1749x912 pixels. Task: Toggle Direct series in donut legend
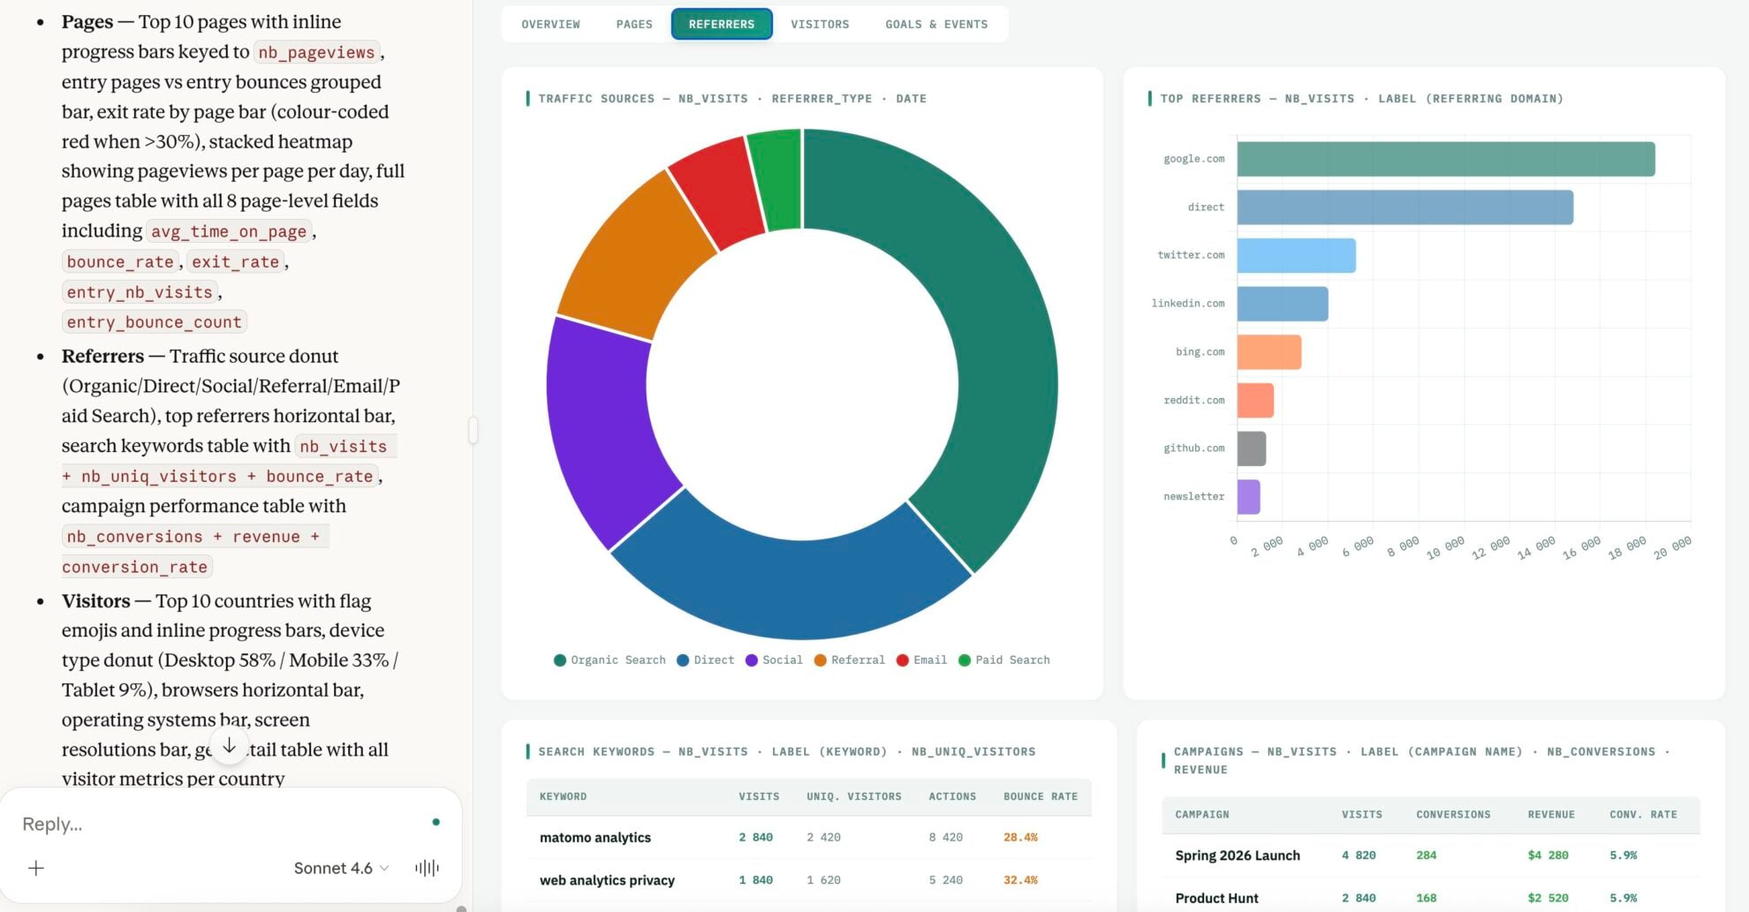coord(705,660)
